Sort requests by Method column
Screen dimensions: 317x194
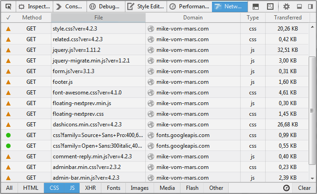[32, 18]
